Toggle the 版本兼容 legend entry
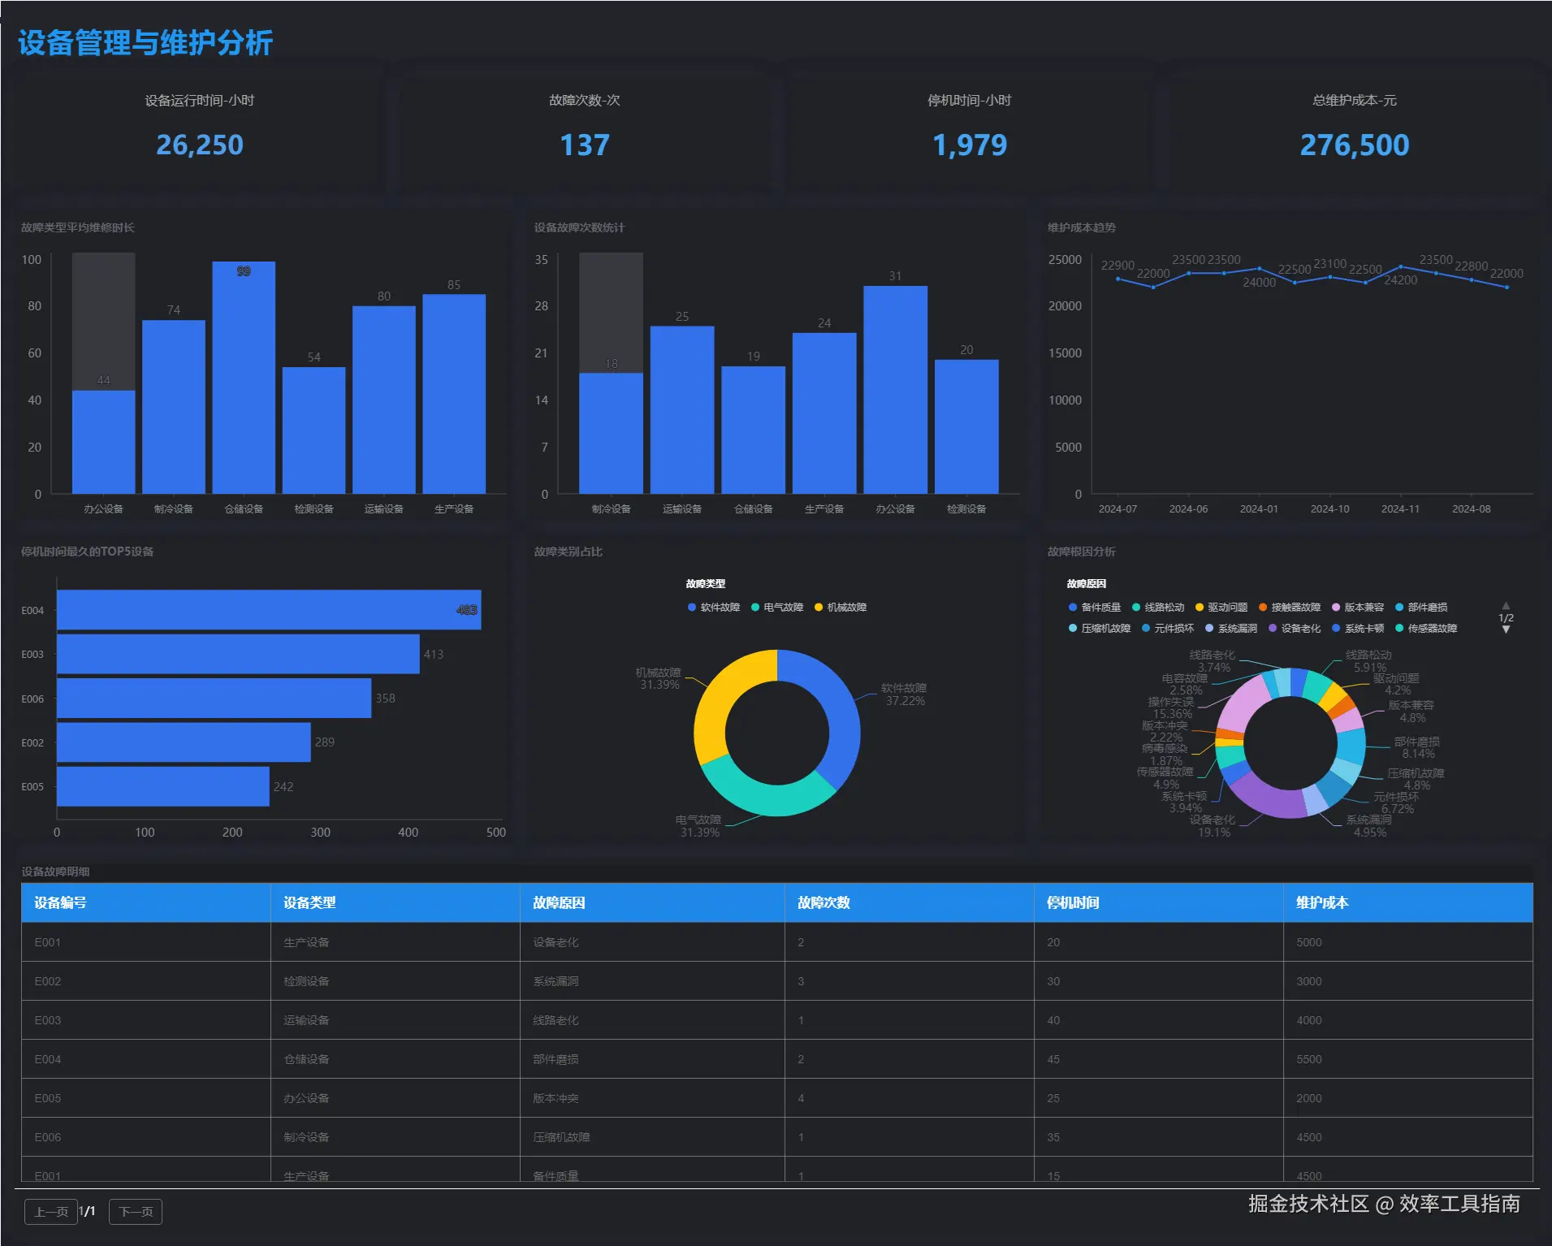Viewport: 1552px width, 1246px height. [x=1358, y=608]
